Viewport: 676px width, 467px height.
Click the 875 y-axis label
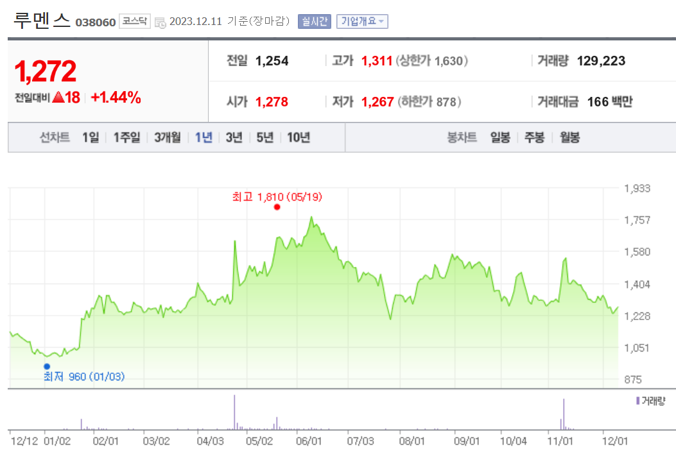633,380
